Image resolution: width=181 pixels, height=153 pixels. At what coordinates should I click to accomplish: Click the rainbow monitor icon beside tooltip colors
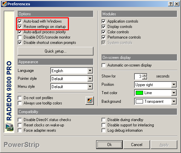point(90,100)
